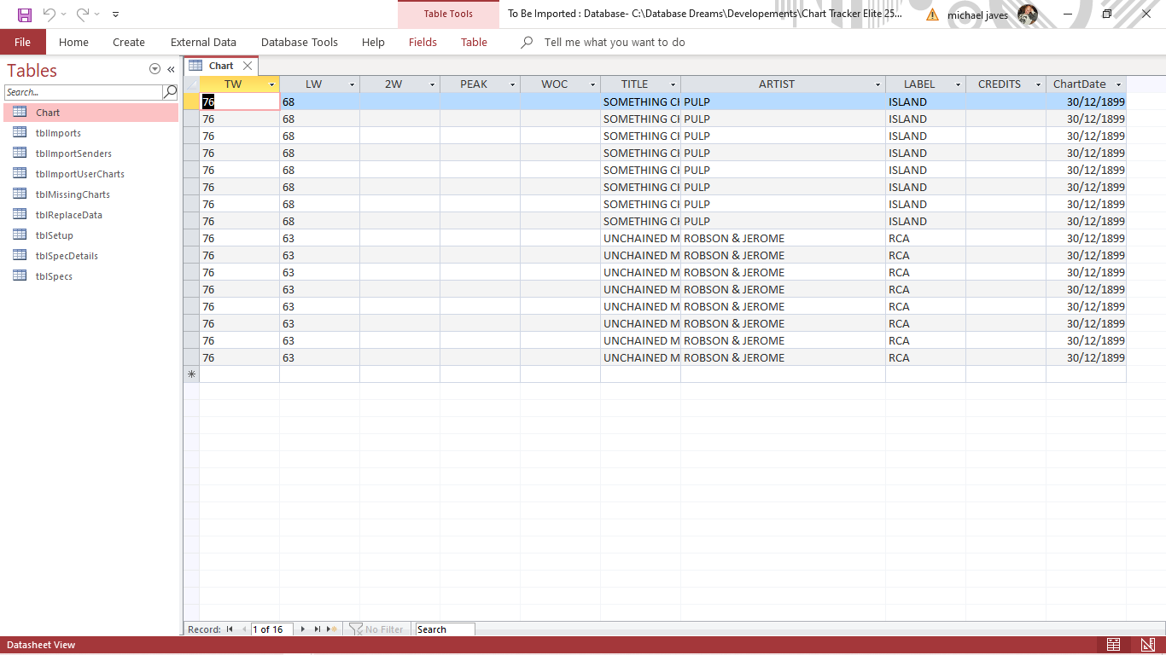
Task: Open the Database Tools ribbon tab
Action: point(300,42)
